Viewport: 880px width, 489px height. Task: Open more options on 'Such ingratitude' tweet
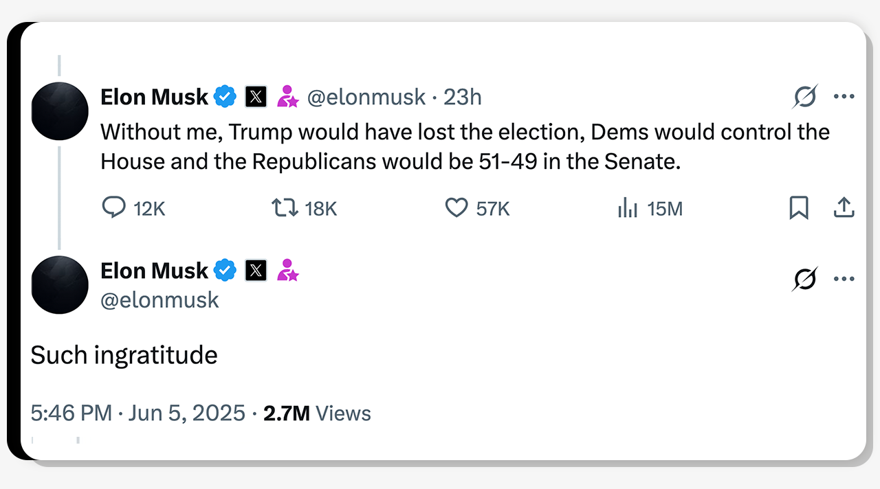coord(844,279)
